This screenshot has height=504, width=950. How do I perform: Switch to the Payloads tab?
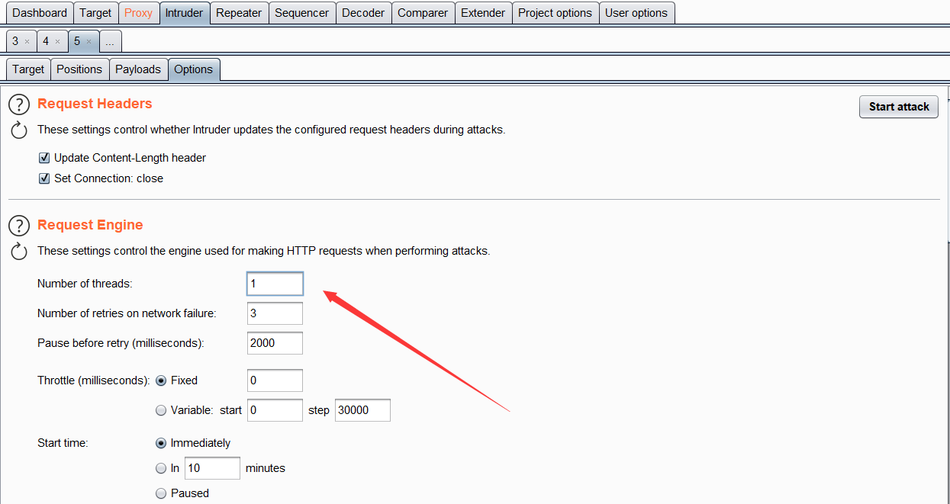(x=138, y=69)
